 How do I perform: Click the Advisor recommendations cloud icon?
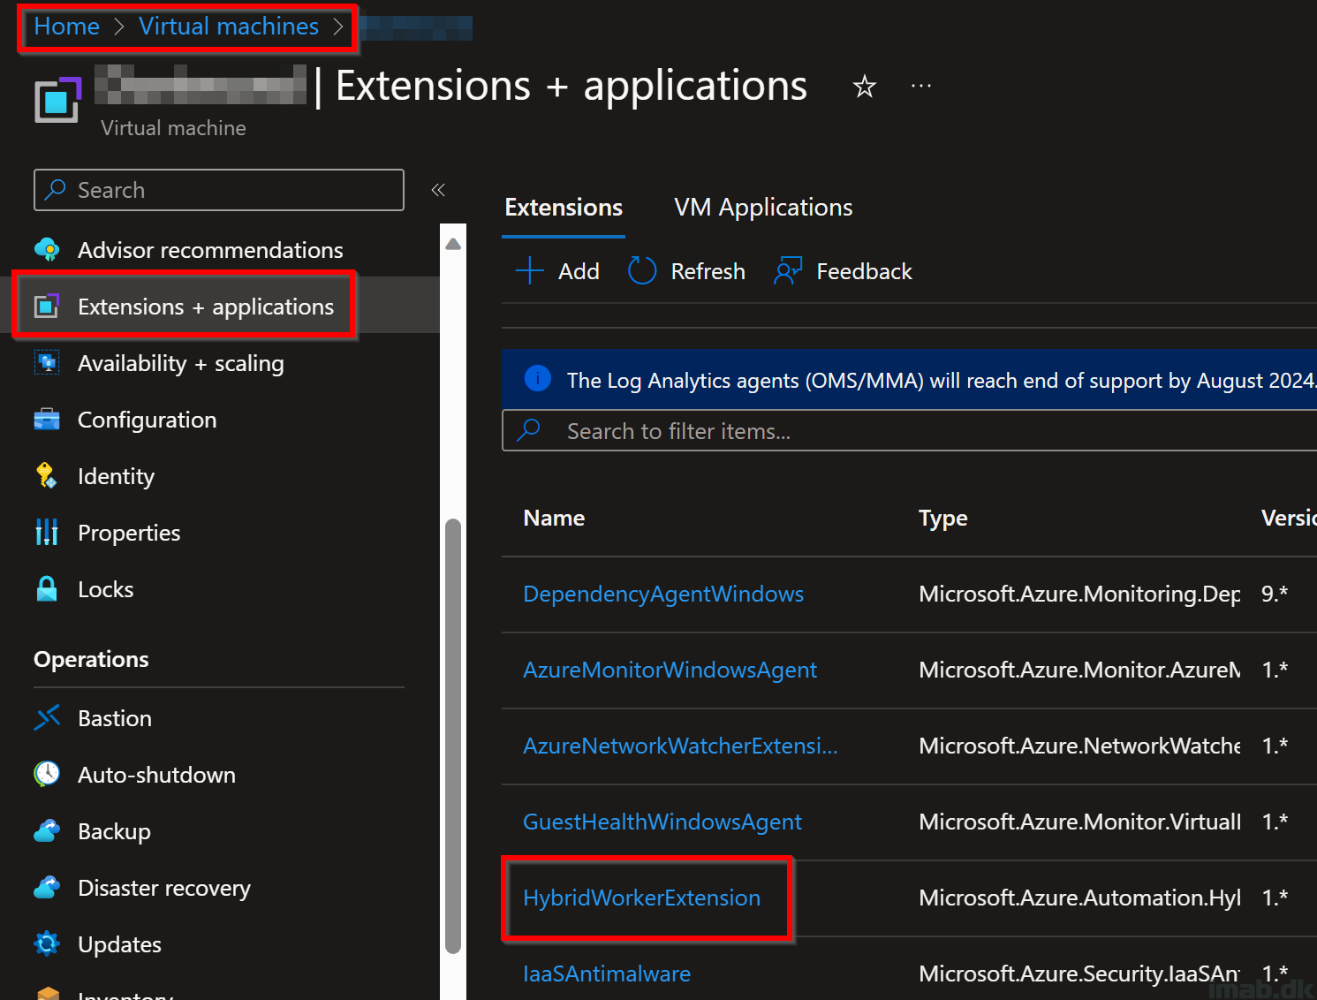point(47,250)
